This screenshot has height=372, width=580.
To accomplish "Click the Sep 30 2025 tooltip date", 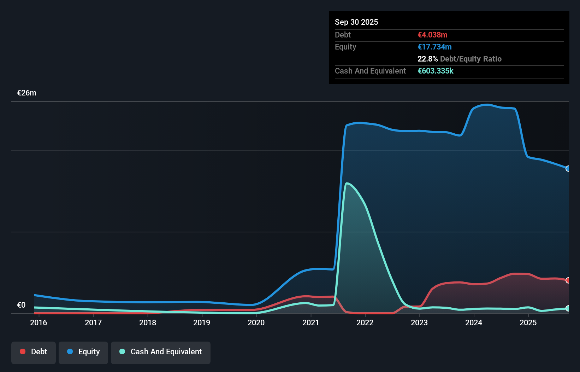I will click(x=356, y=22).
